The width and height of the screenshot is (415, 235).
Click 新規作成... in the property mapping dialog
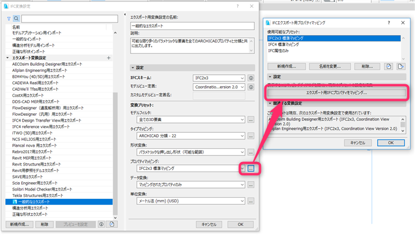286,66
